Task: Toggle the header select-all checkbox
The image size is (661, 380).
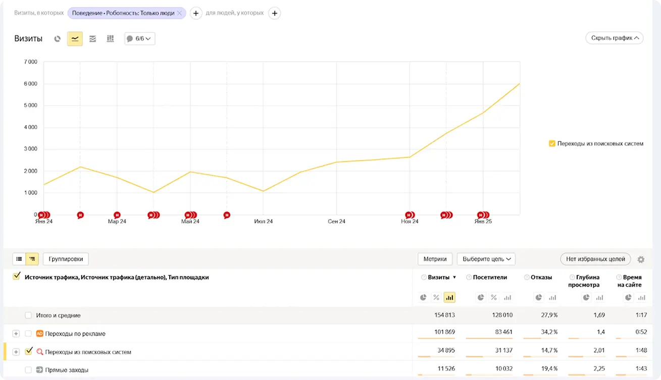Action: [x=17, y=276]
